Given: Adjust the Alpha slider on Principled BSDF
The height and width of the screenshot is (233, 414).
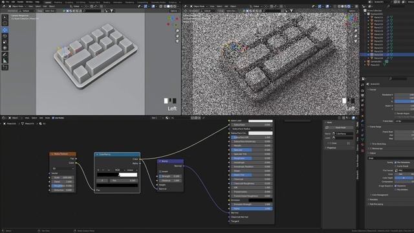Looking at the screenshot, I should pos(252,208).
